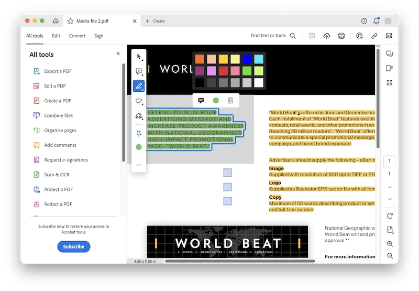Screen dimensions: 419x291
Task: Search using Find text or tools
Action: [273, 36]
